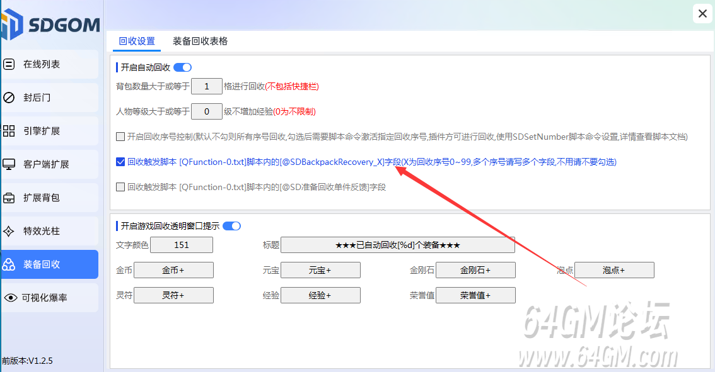The image size is (715, 372).
Task: Select the 特效光柱 sparkle icon
Action: tap(9, 231)
